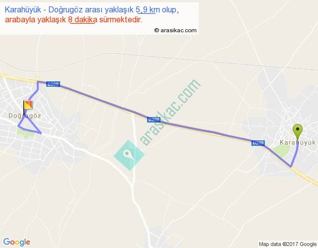Click the red arabayla yaklaşık sentence
The height and width of the screenshot is (248, 318).
[x=73, y=20]
